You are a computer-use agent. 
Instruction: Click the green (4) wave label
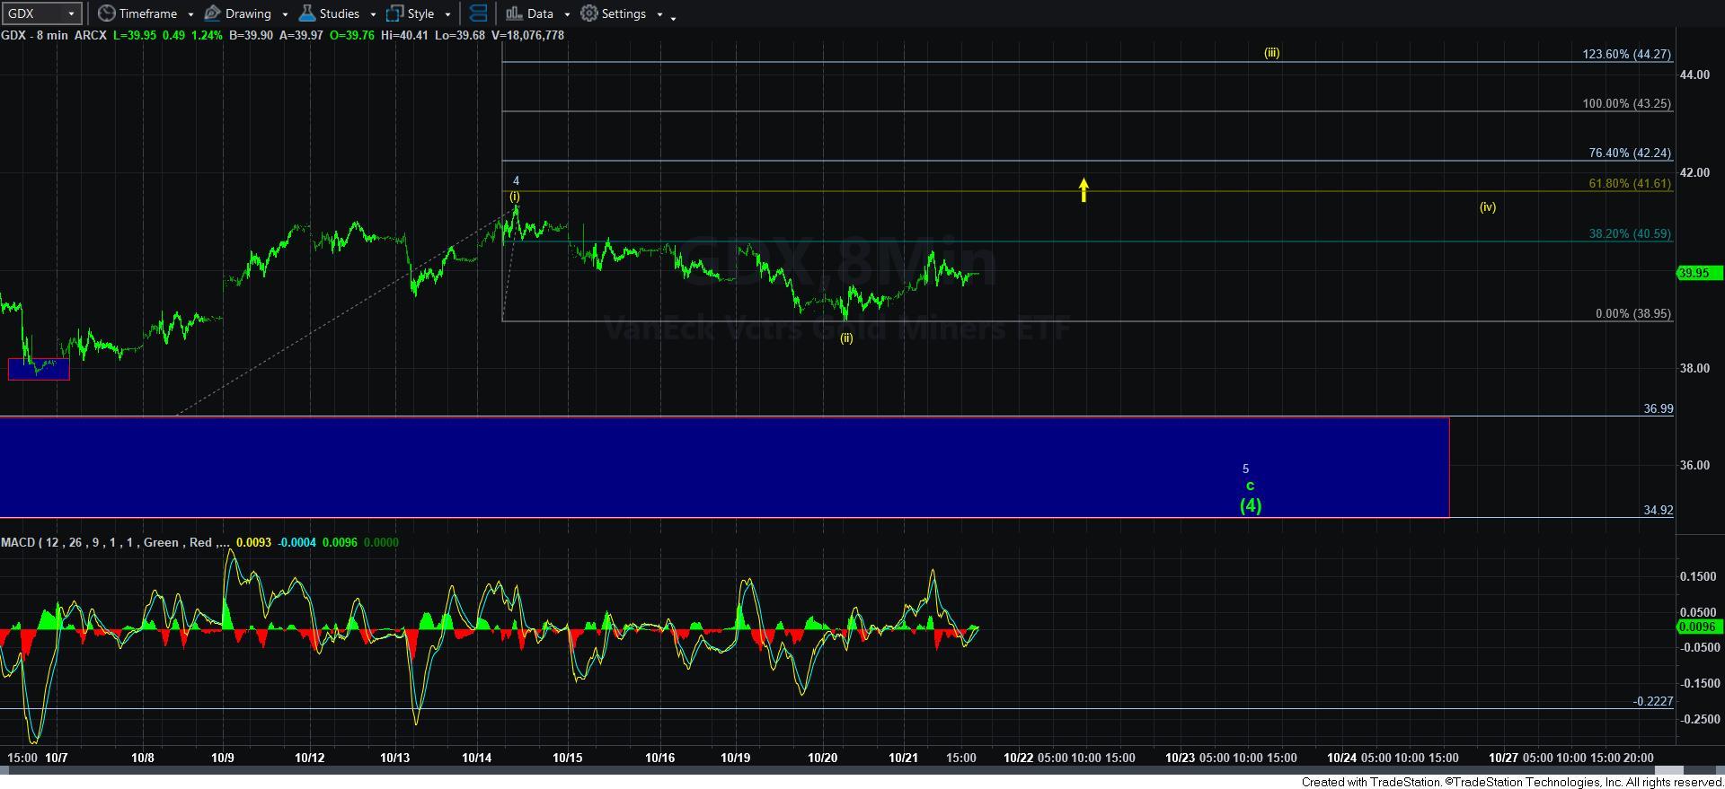pos(1251,505)
